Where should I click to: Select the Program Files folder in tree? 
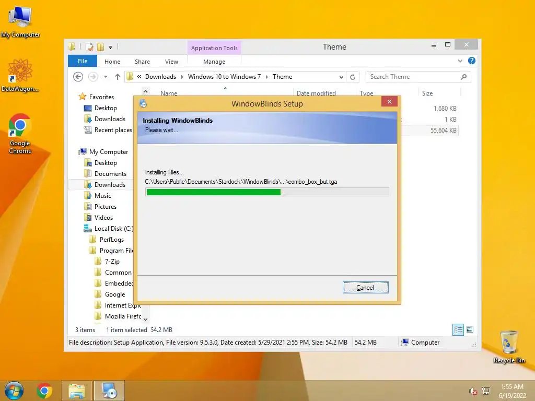click(x=117, y=250)
